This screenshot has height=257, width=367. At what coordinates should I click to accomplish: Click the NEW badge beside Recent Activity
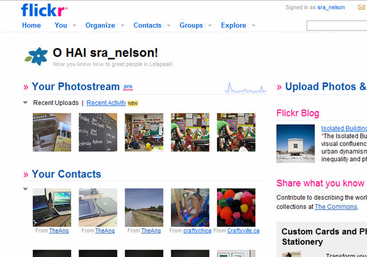(x=132, y=103)
